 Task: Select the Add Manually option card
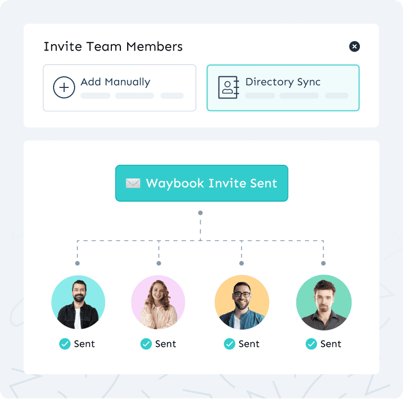[119, 88]
